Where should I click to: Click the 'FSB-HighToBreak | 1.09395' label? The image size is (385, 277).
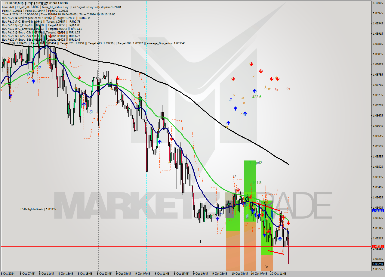pos(38,209)
